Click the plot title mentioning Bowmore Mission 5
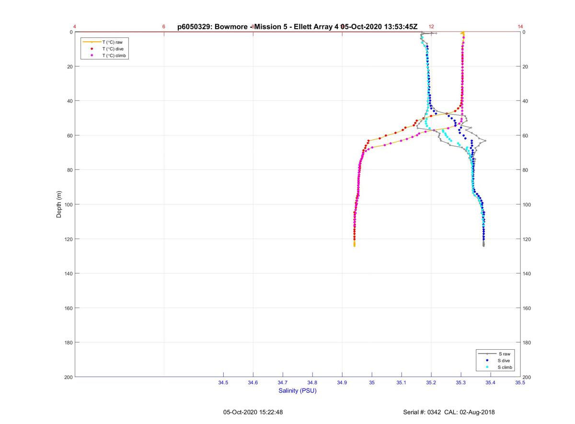575x424 pixels. coord(298,27)
